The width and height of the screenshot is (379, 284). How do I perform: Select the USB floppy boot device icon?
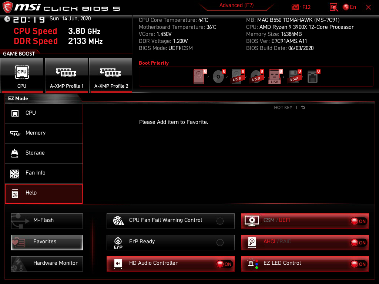tap(294, 77)
